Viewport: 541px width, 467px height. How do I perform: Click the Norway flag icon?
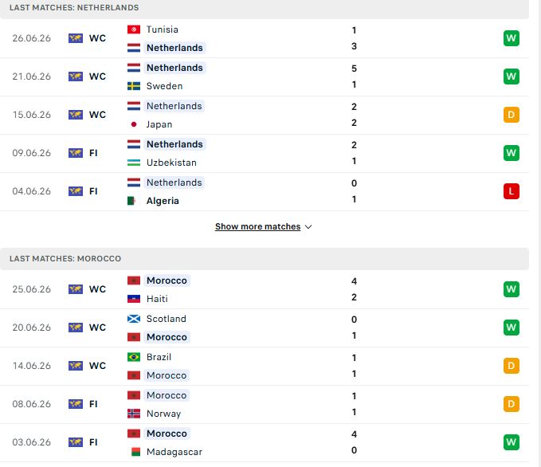pyautogui.click(x=134, y=414)
